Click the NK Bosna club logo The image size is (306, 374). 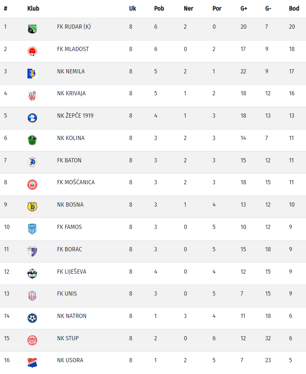coord(32,207)
